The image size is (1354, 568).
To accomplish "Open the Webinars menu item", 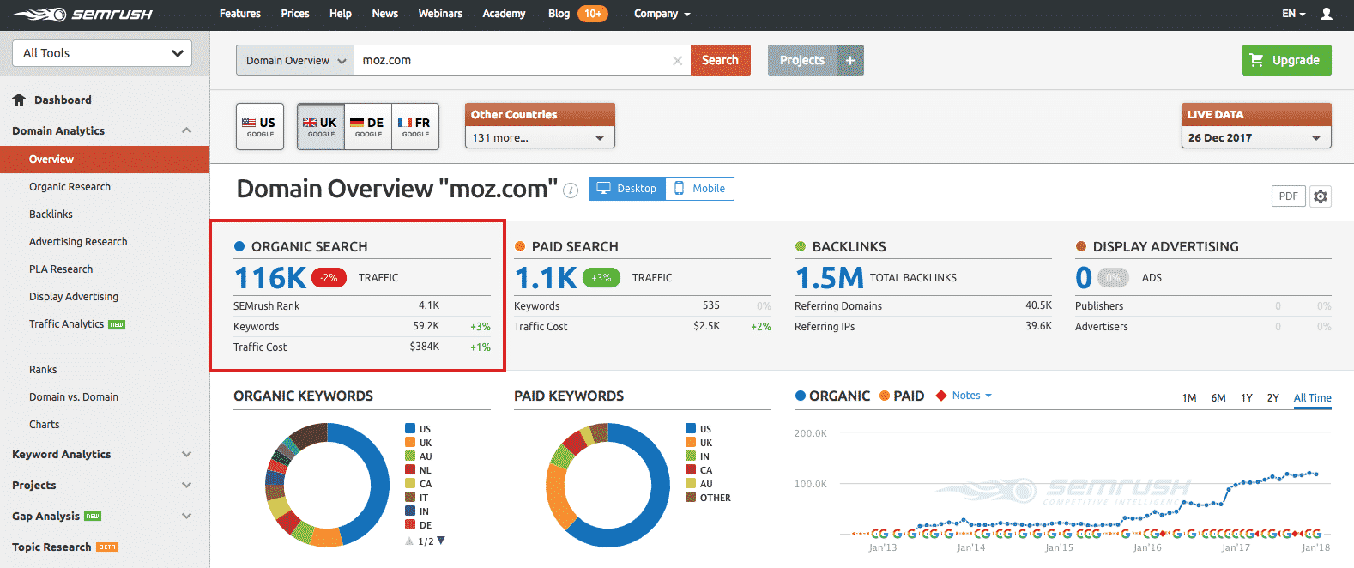I will pos(440,14).
